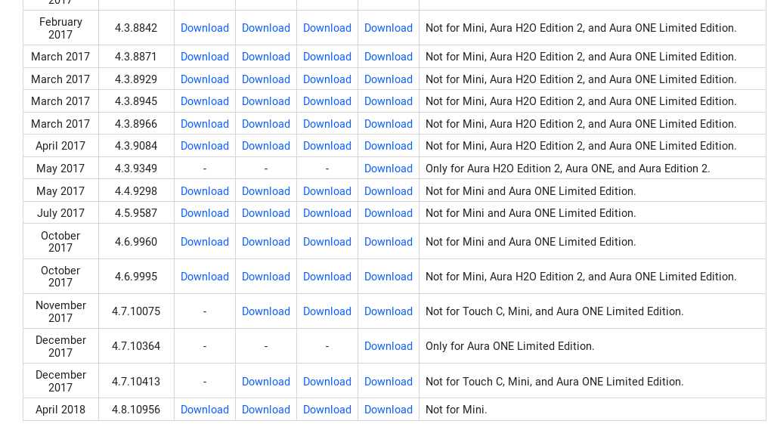Open second Download link for version 4.6.9995
The width and height of the screenshot is (771, 427).
coord(266,277)
